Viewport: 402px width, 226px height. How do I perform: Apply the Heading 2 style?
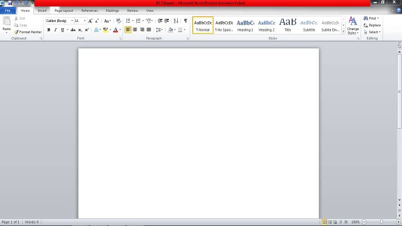[x=266, y=25]
